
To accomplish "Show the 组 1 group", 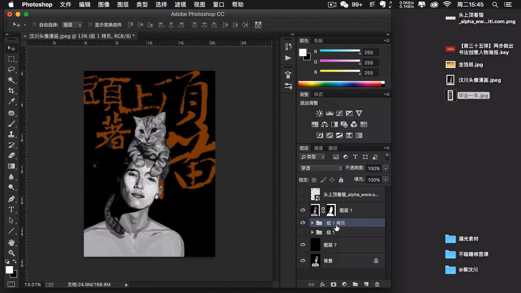I will 302,232.
